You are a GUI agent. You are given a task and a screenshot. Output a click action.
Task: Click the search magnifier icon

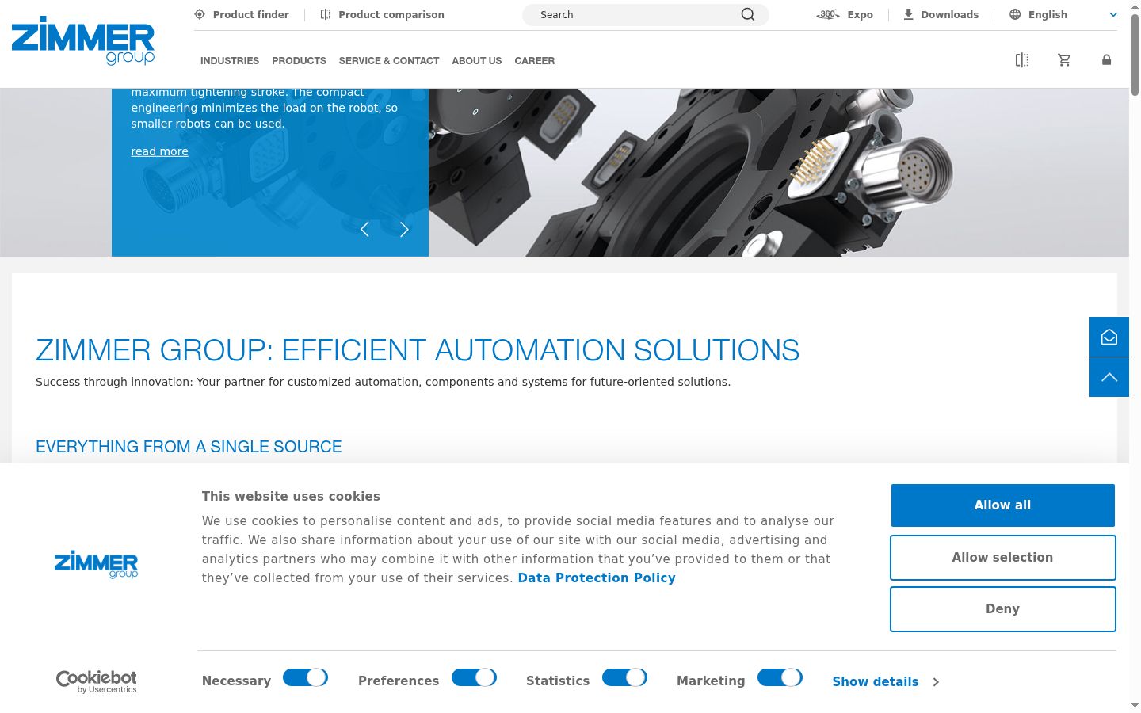pos(748,14)
